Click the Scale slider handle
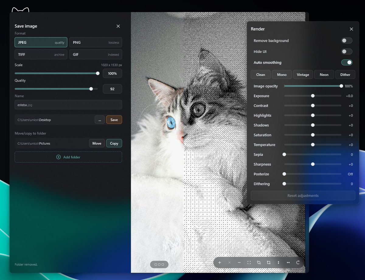 click(98, 73)
